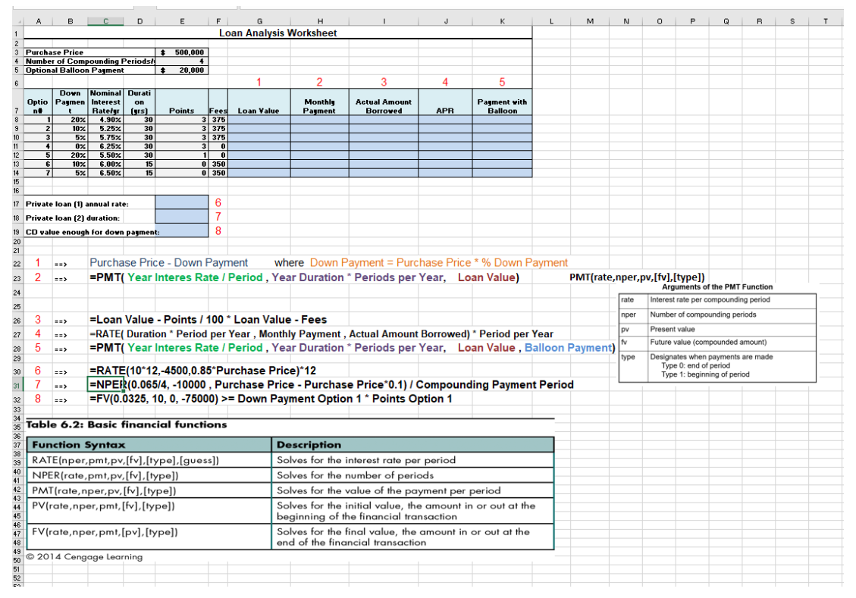Select column G header
This screenshot has height=598, width=856.
[259, 21]
